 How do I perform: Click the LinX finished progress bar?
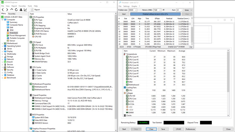(x=155, y=14)
